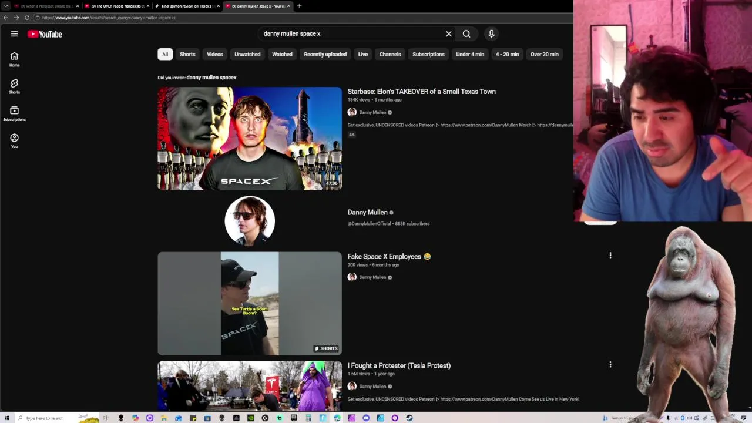Open Starbase Elon's TAKEOVER video thumbnail
This screenshot has height=423, width=752.
tap(250, 139)
